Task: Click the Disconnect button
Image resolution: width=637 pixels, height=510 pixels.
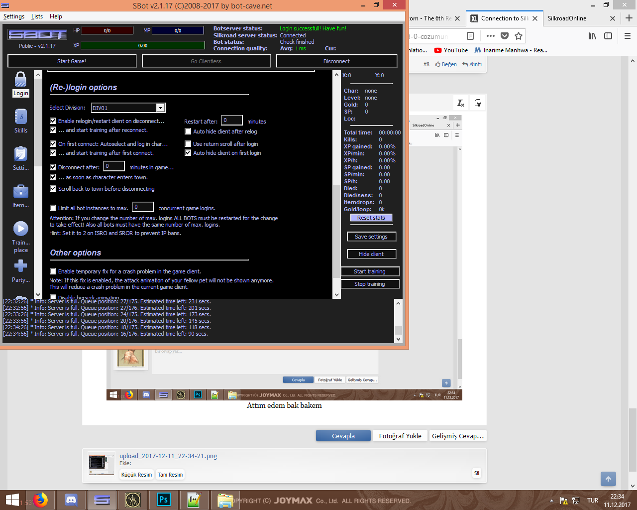Action: (x=336, y=61)
